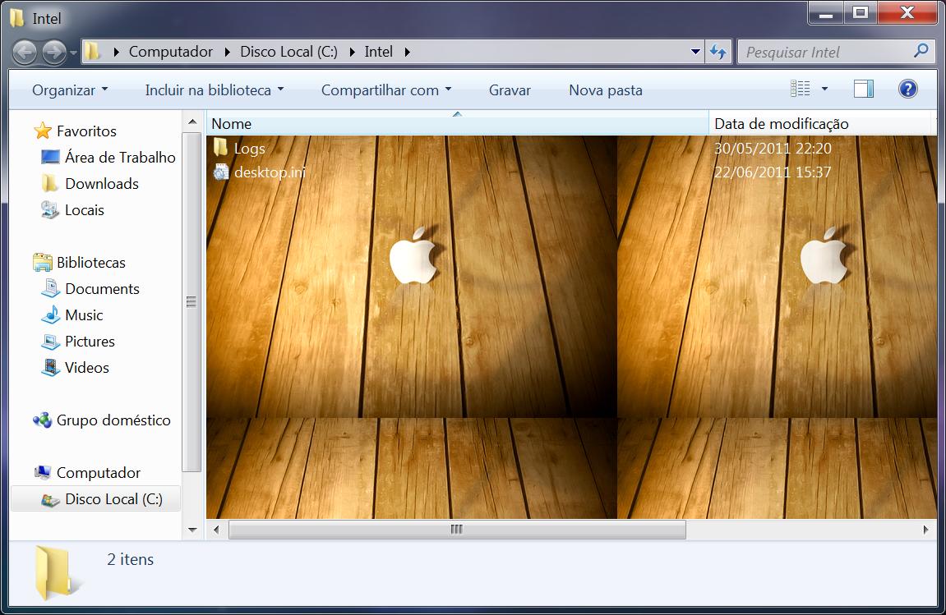Select Disco Local (C:) in sidebar
The image size is (946, 615).
pyautogui.click(x=114, y=499)
